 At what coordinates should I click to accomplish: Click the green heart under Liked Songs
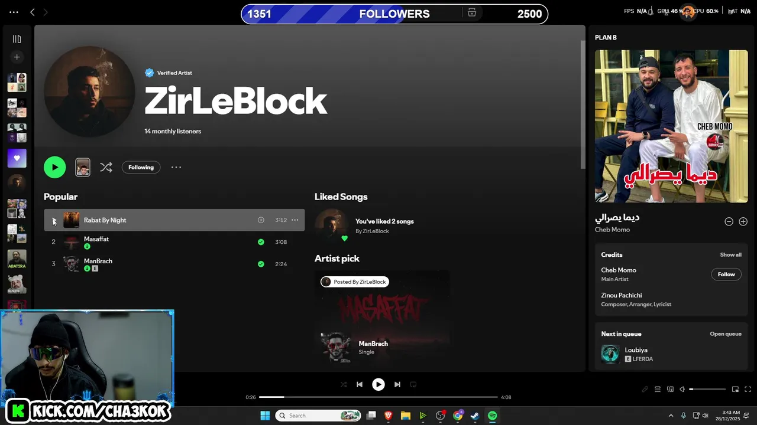pyautogui.click(x=345, y=238)
